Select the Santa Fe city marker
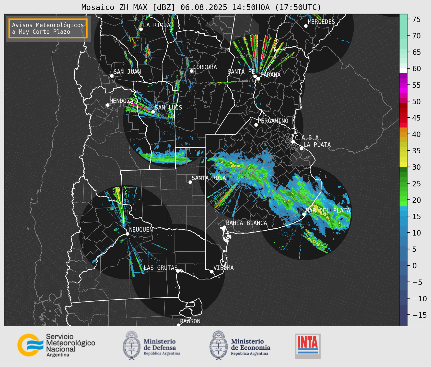Screen dimensions: 431x367 (x=255, y=76)
